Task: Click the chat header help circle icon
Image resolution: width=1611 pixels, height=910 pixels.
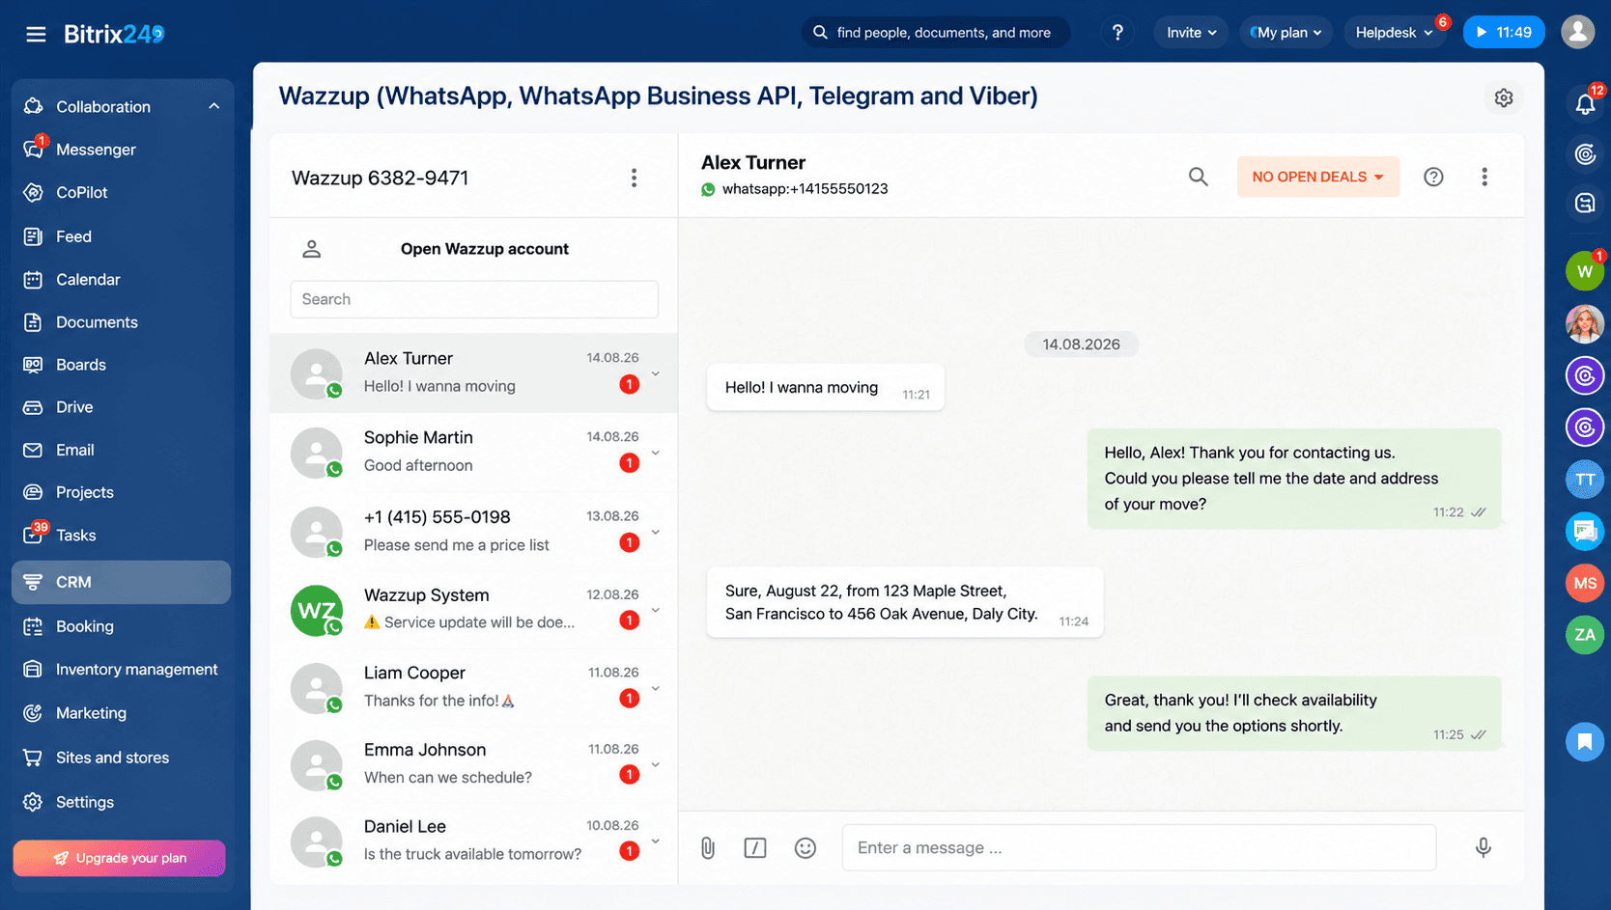Action: tap(1433, 177)
